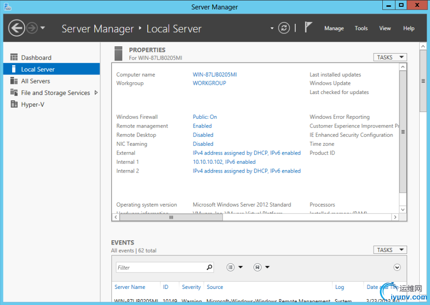The height and width of the screenshot is (305, 430).
Task: Click the Hyper-V icon
Action: (x=14, y=104)
